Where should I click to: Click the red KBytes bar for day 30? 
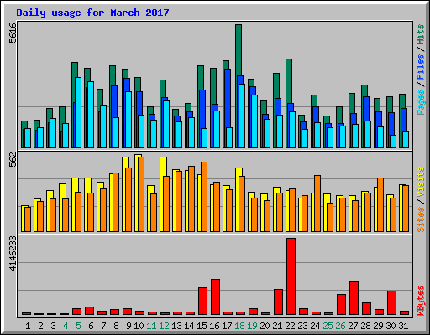[x=391, y=303]
